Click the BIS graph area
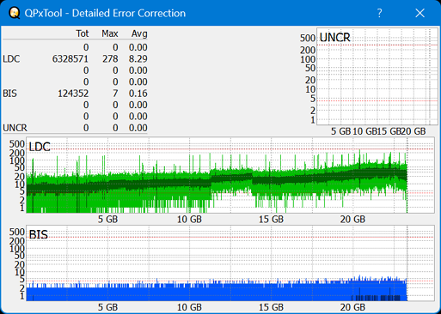Viewport: 441px width, 314px height. click(230, 263)
